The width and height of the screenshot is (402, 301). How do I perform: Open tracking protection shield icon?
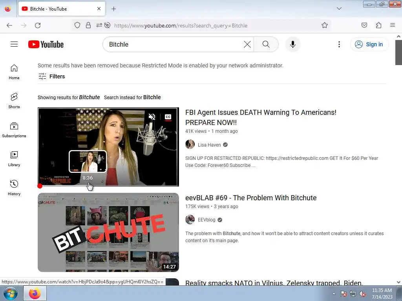click(x=77, y=25)
